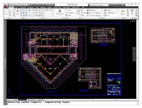Click the Circle tool icon
Viewport: 142px width, 108px height.
coord(10,13)
